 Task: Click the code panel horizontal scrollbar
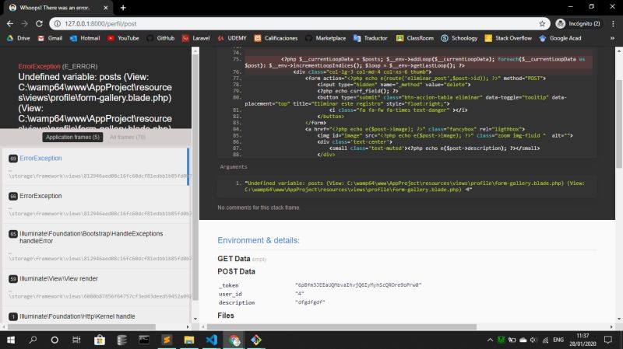pos(342,326)
